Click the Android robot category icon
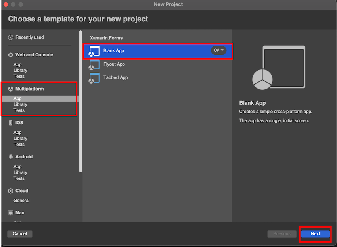Image resolution: width=337 pixels, height=247 pixels. 11,157
